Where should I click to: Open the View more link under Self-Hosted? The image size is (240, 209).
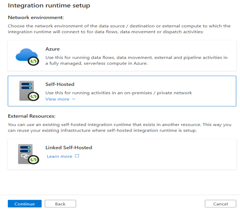(57, 99)
